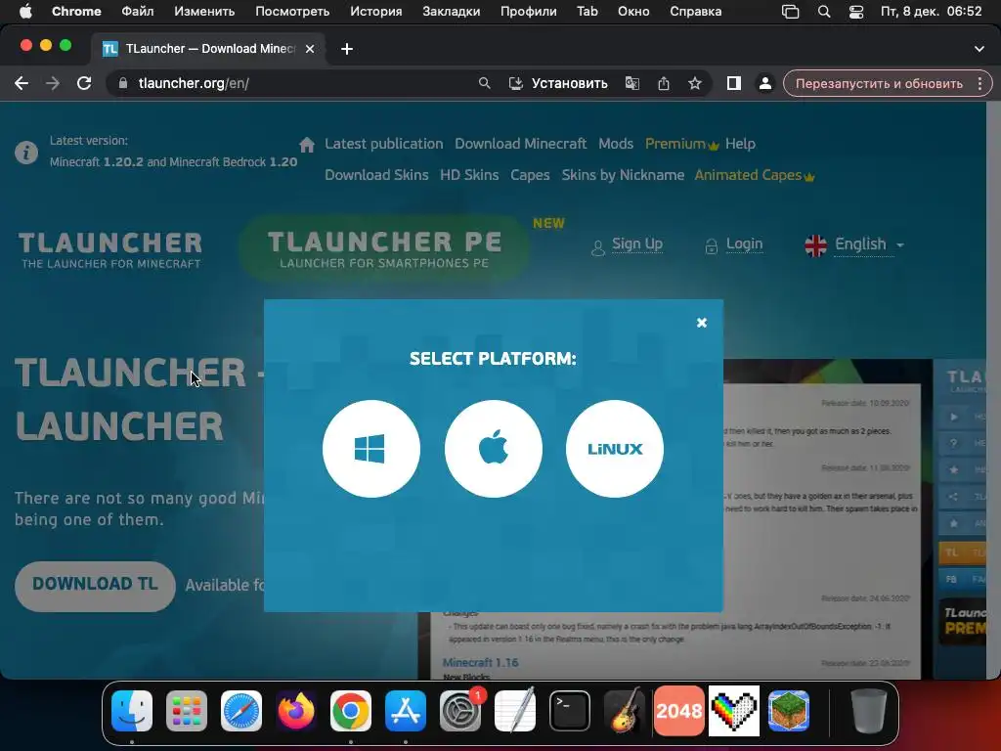
Task: Open the Latest publication link
Action: coord(383,144)
